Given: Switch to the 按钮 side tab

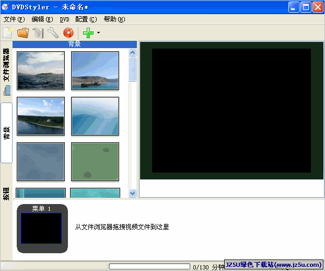Looking at the screenshot, I should click(6, 194).
